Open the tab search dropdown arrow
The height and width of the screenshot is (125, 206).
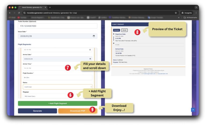(196, 7)
